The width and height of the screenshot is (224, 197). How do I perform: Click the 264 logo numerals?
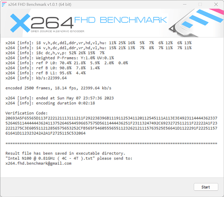[52, 23]
